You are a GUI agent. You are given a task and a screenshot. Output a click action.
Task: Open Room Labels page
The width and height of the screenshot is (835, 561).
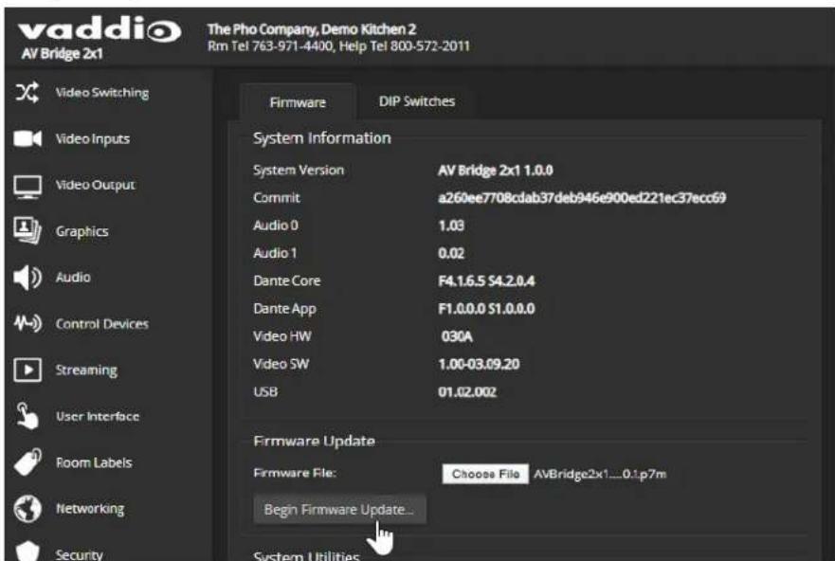click(94, 462)
